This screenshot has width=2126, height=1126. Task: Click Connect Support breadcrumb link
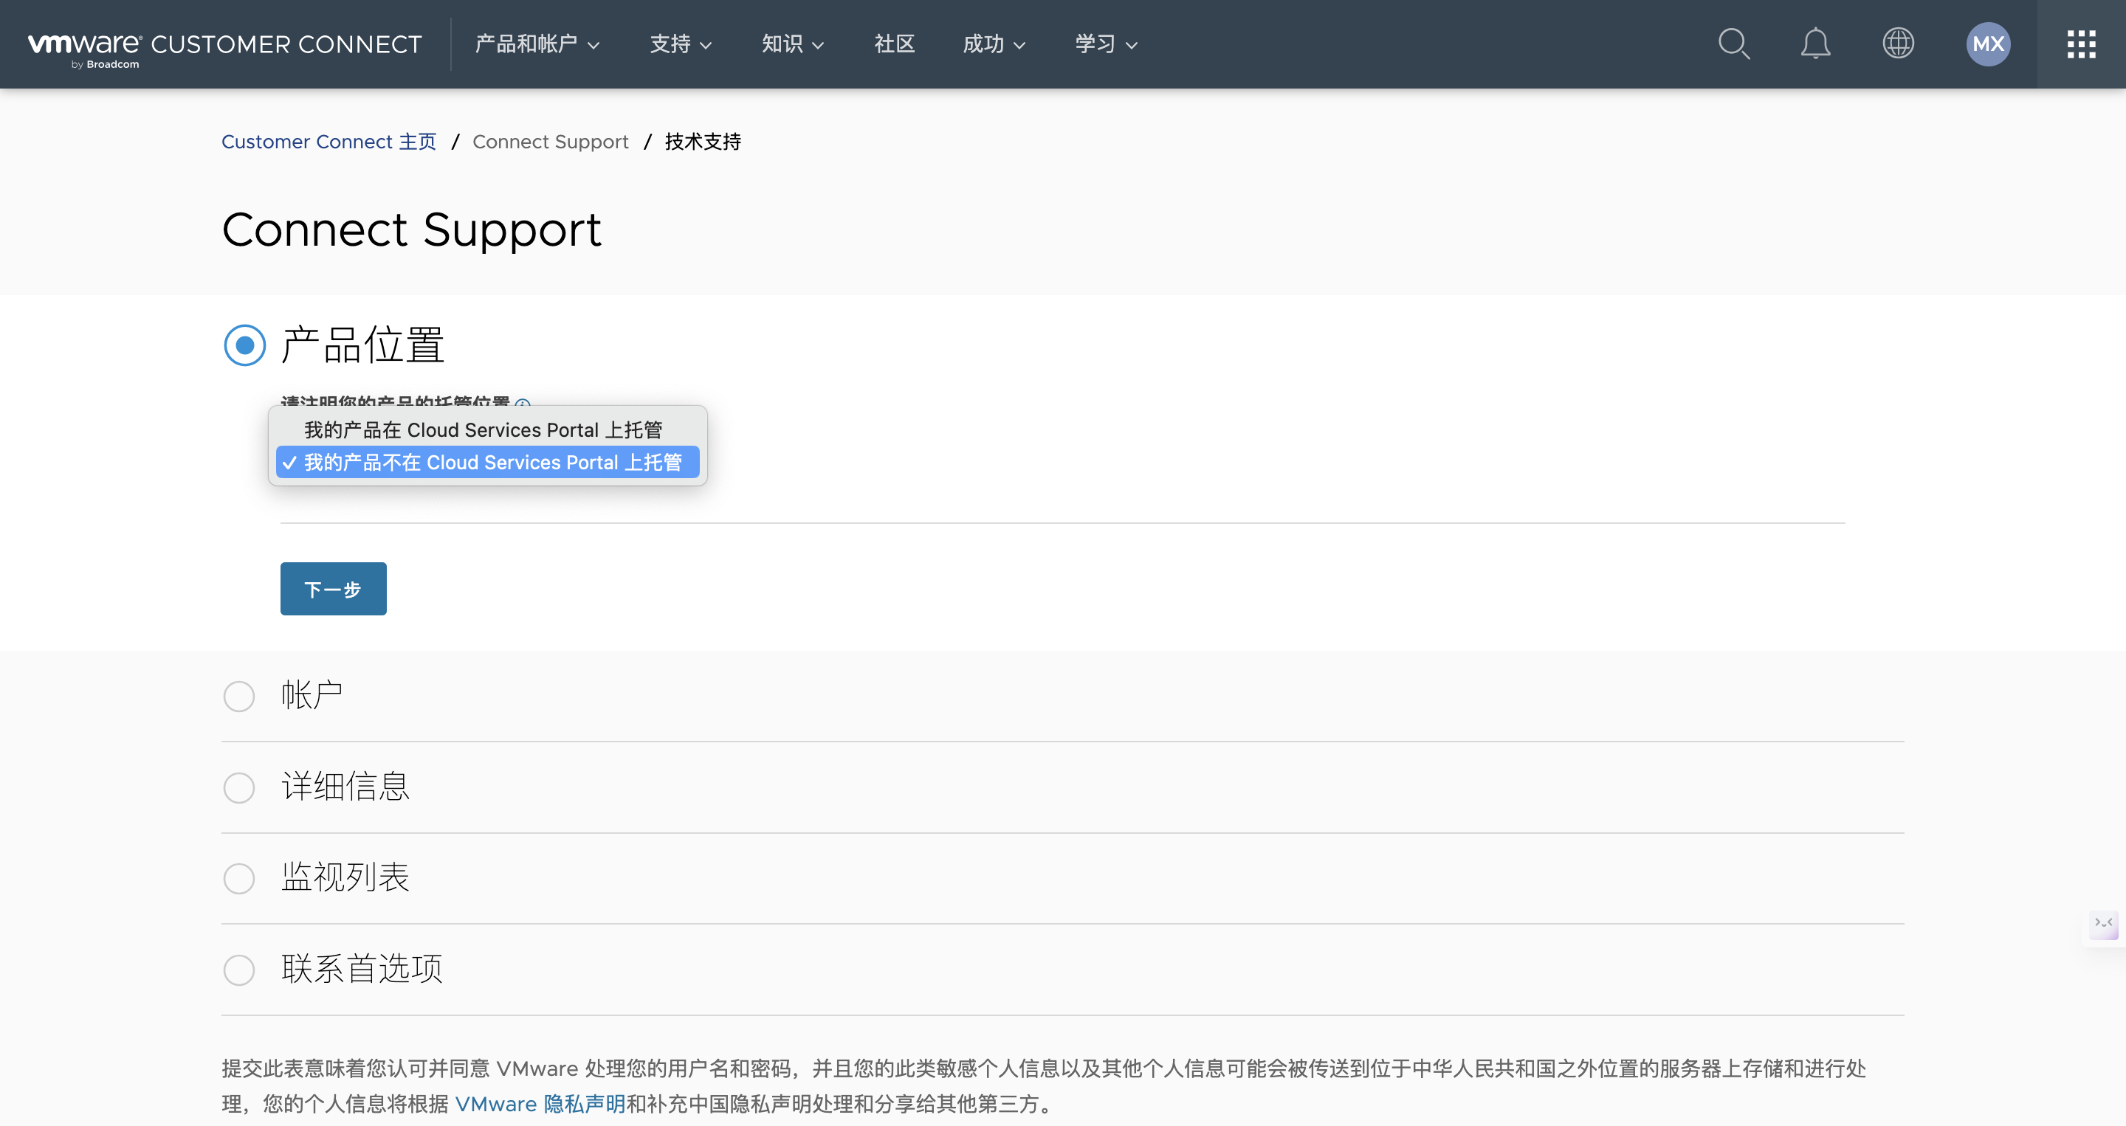[551, 142]
